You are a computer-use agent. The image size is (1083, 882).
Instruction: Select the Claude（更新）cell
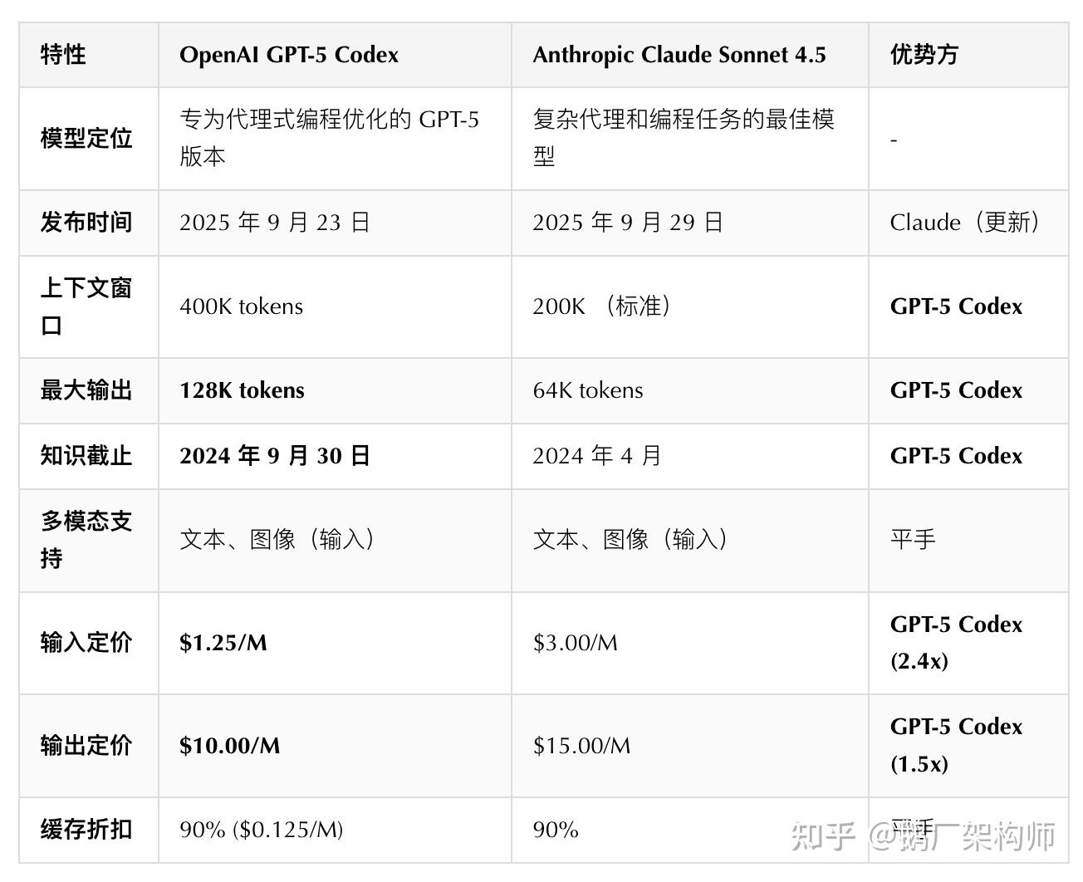pyautogui.click(x=963, y=223)
